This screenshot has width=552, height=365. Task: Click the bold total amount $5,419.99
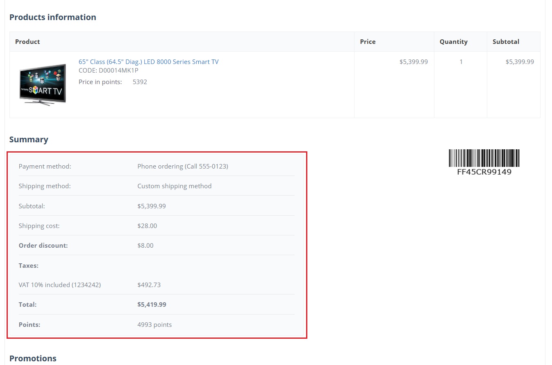point(152,305)
